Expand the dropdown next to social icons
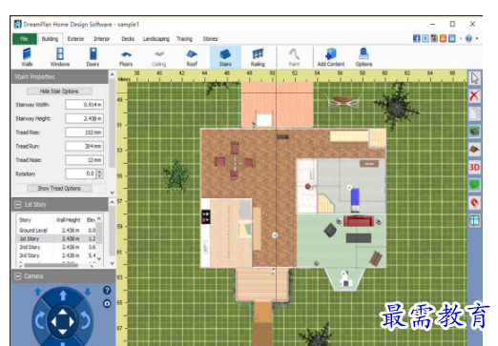This screenshot has width=498, height=346. click(461, 39)
